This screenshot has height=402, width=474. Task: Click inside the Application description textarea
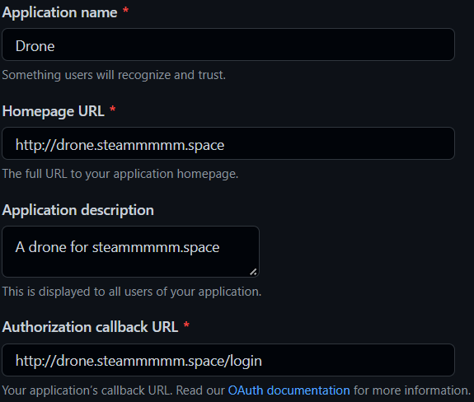click(x=130, y=251)
